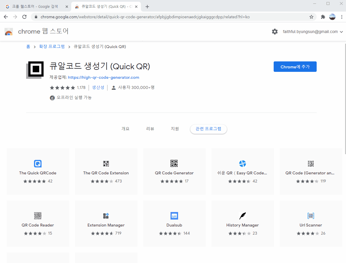Click the Chrome에 추가 button
This screenshot has width=346, height=263.
(295, 67)
